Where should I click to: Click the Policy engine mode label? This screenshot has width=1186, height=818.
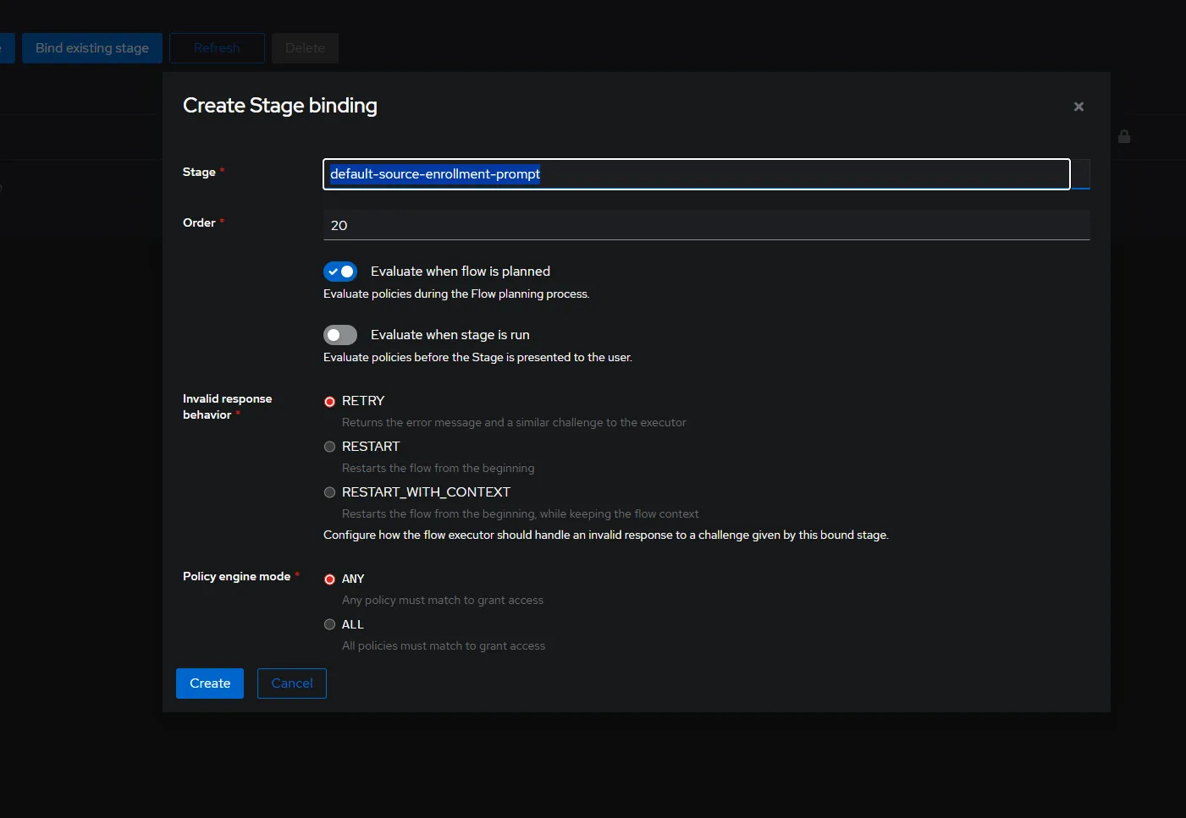(236, 577)
